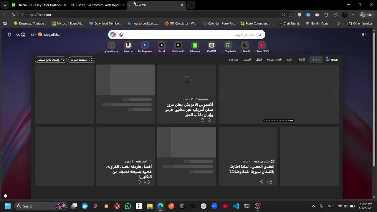Open Copilot Chat sidebar button
This screenshot has height=212, width=377.
(x=367, y=15)
